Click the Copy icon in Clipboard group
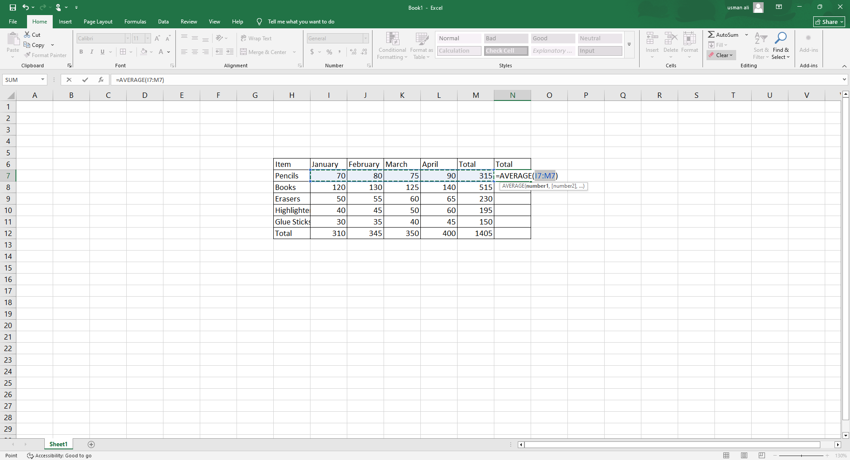The height and width of the screenshot is (460, 850). (x=27, y=45)
